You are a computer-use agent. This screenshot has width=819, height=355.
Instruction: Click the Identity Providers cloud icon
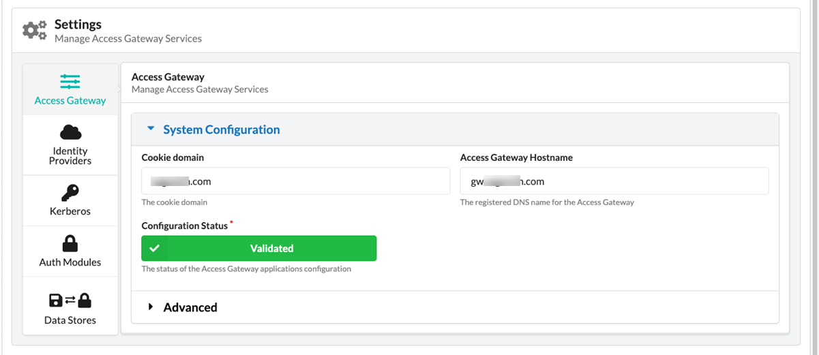point(70,132)
